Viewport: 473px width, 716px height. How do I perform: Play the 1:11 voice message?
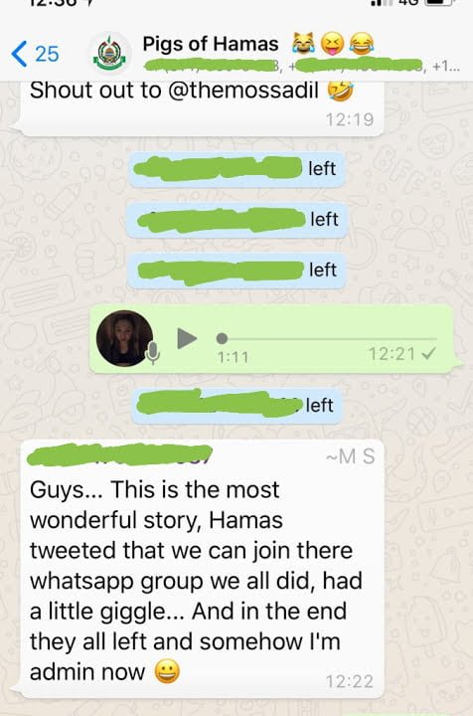coord(187,338)
